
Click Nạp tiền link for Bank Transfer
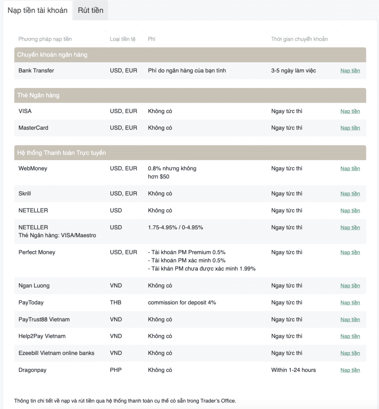click(350, 71)
